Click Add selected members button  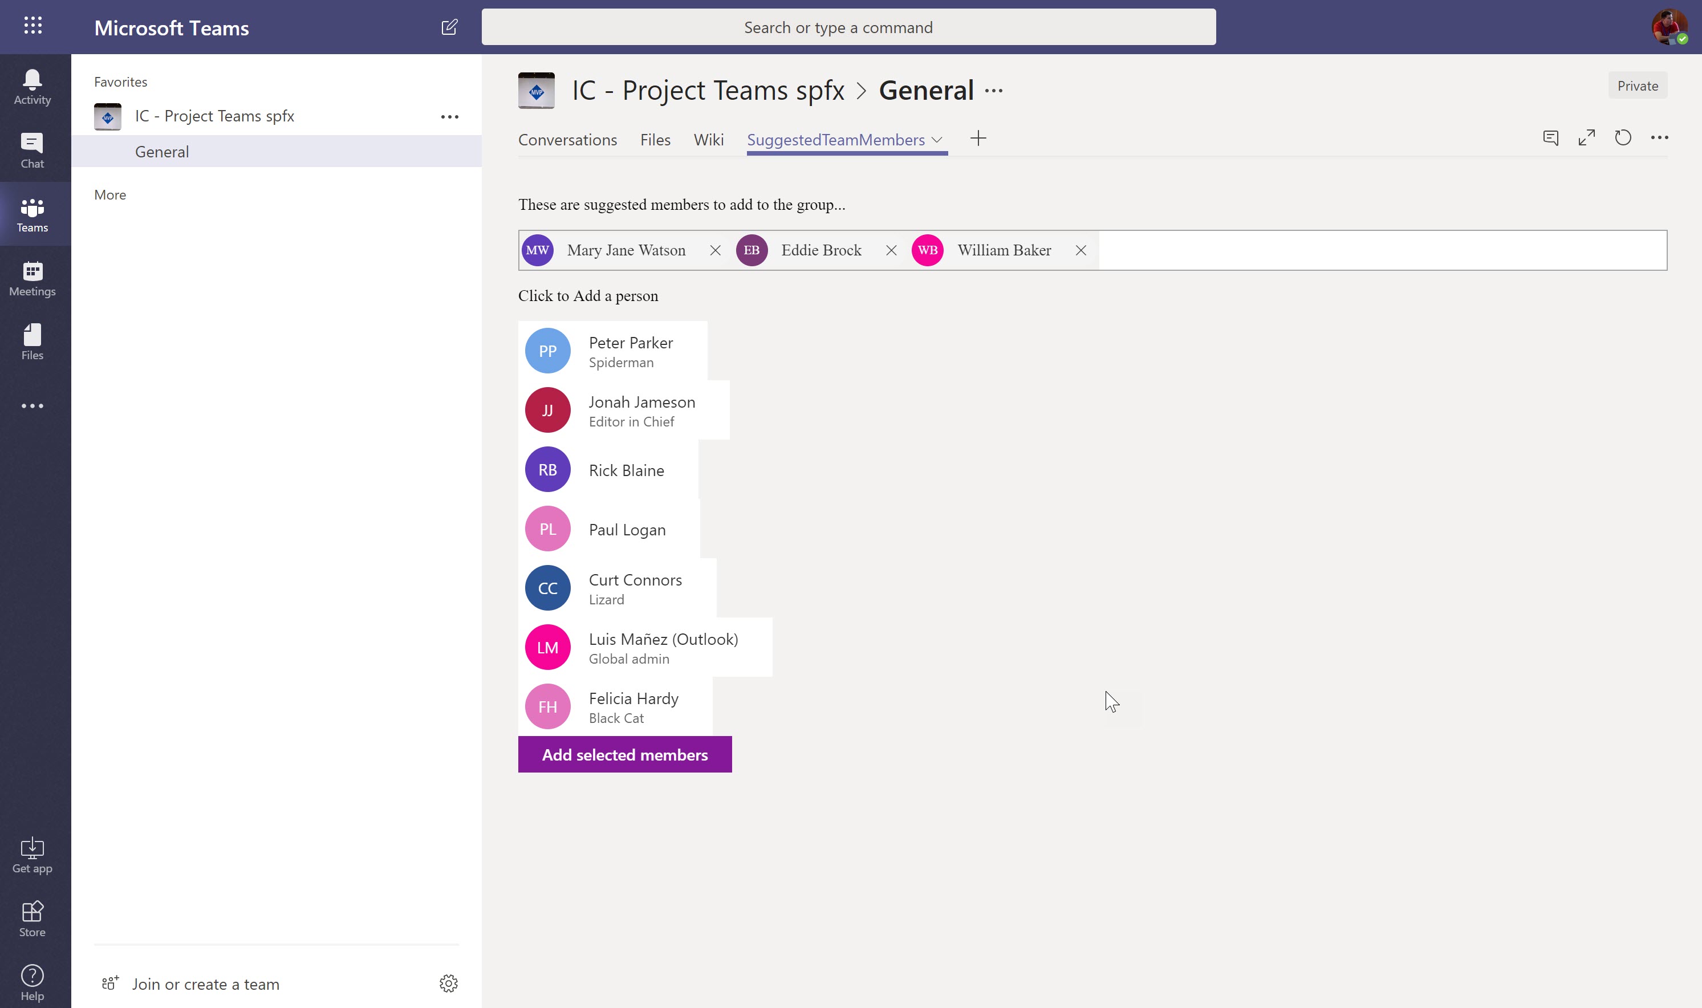point(625,754)
